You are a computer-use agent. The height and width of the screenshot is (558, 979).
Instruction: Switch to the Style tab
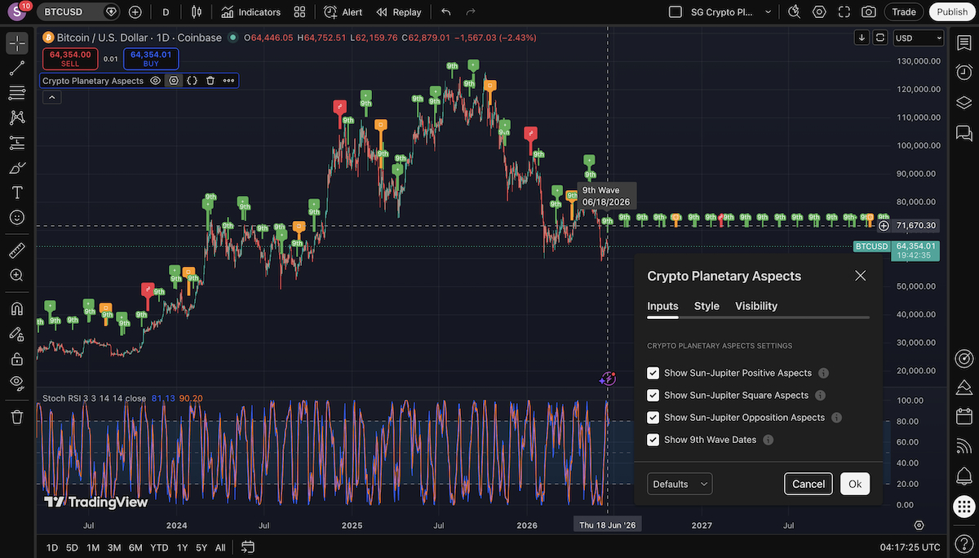click(x=707, y=306)
